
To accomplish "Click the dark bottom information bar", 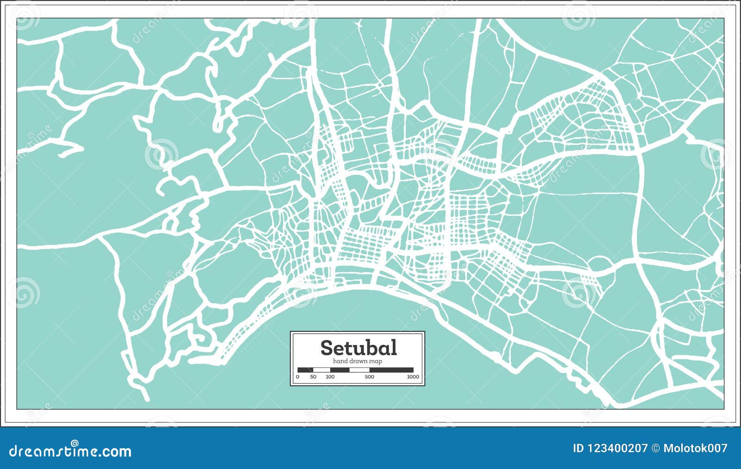I will coord(370,449).
